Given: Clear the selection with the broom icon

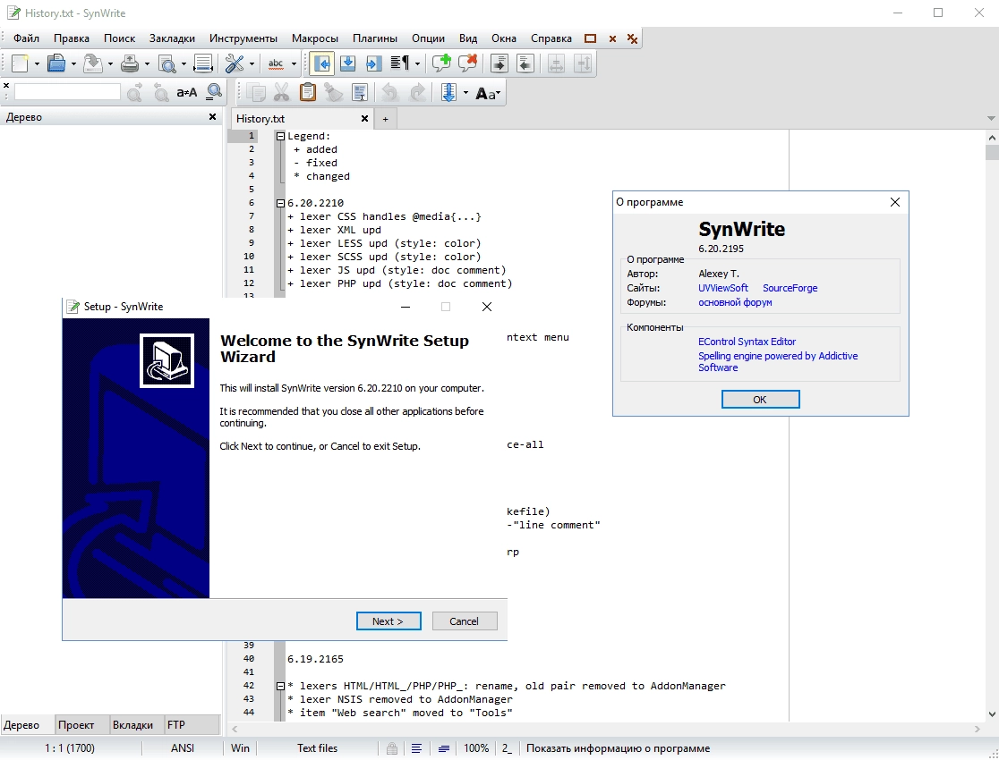Looking at the screenshot, I should (334, 93).
